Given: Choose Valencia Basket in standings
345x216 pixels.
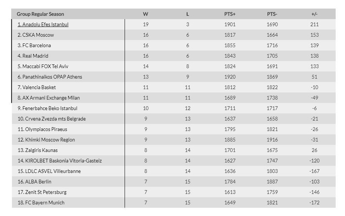Looking at the screenshot, I should (36, 87).
